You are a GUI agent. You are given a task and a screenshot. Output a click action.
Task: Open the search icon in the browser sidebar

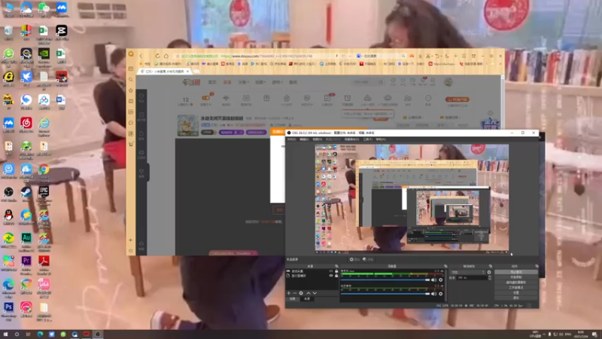[x=131, y=80]
